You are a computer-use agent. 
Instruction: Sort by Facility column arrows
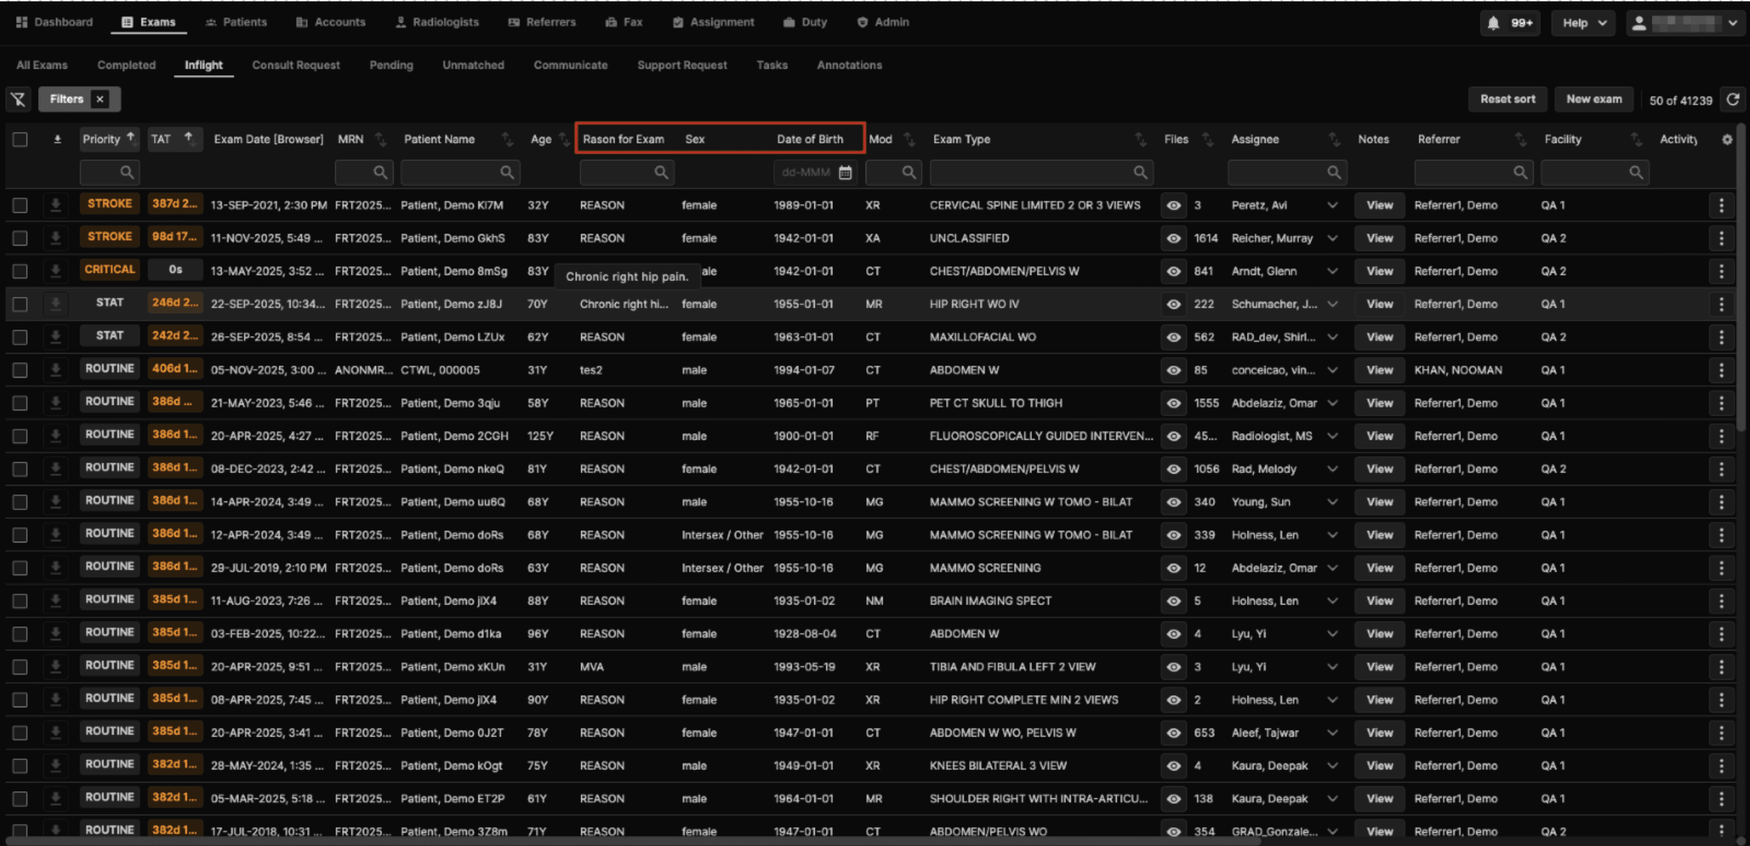tap(1636, 139)
